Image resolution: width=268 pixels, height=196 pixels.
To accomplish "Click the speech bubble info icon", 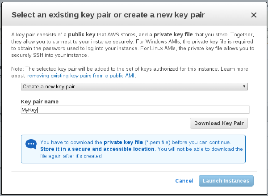I will click(x=31, y=144).
